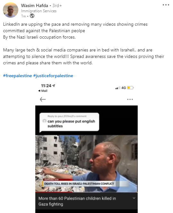This screenshot has width=173, height=213.
Task: Open the post options three-dot menu
Action: [x=166, y=5]
